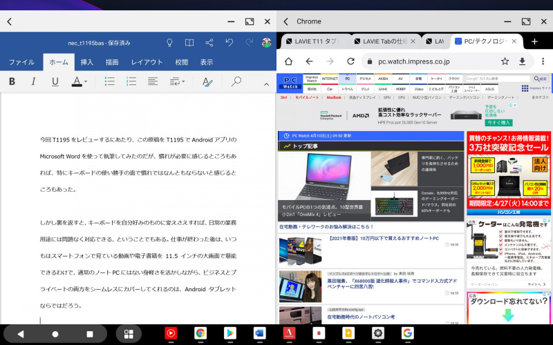Click Chrome home button
Image resolution: width=553 pixels, height=345 pixels.
tap(288, 61)
